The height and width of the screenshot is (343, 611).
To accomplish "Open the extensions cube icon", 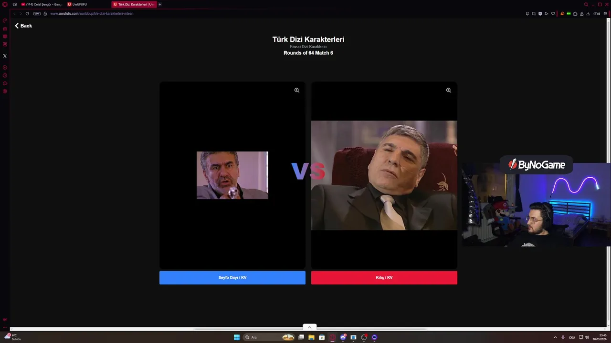I will (x=575, y=14).
